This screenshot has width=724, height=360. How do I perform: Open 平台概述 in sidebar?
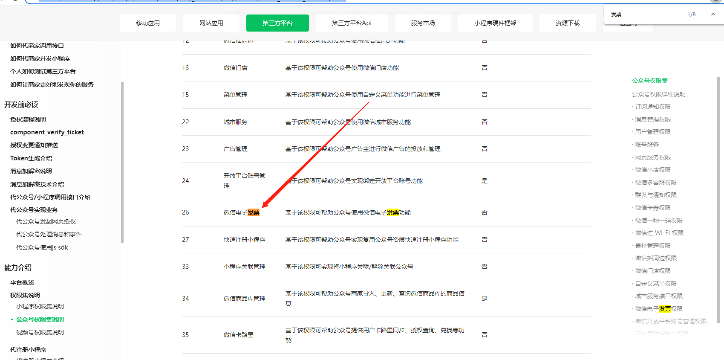[22, 282]
